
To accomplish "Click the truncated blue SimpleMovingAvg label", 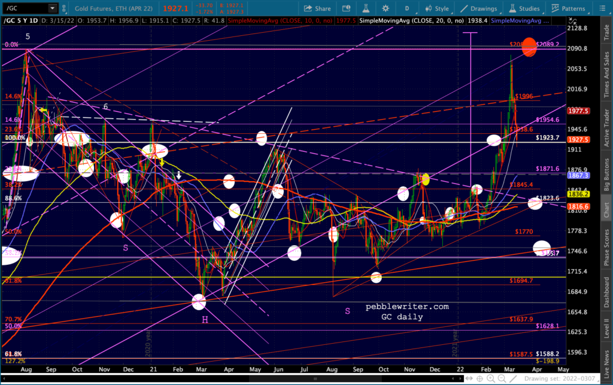I will (520, 21).
